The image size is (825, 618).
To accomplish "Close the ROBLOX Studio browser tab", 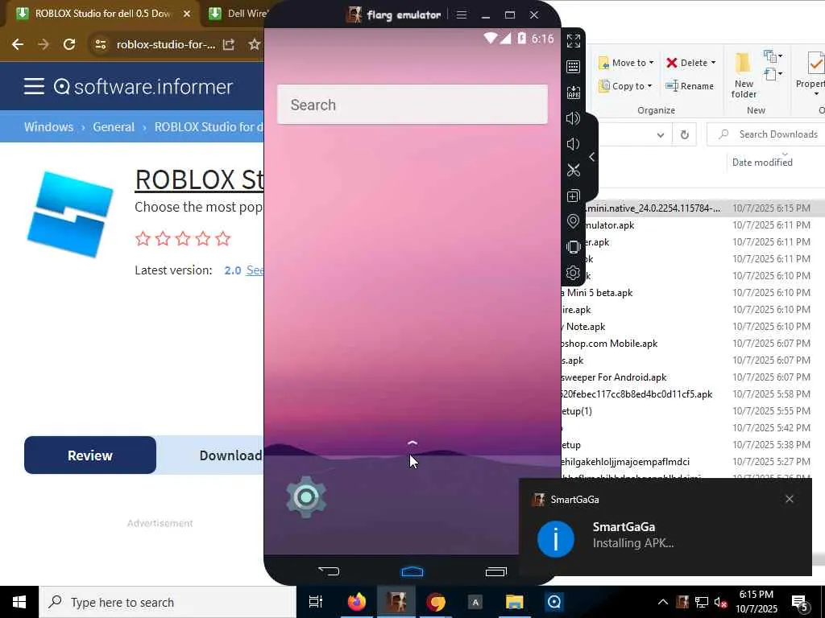I will (187, 14).
